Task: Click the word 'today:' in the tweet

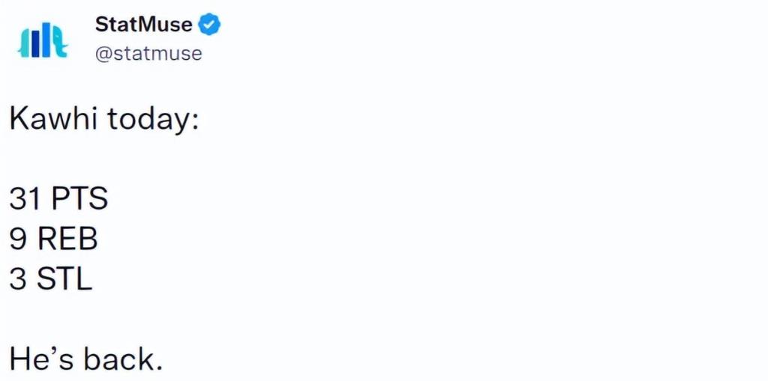Action: click(x=152, y=119)
